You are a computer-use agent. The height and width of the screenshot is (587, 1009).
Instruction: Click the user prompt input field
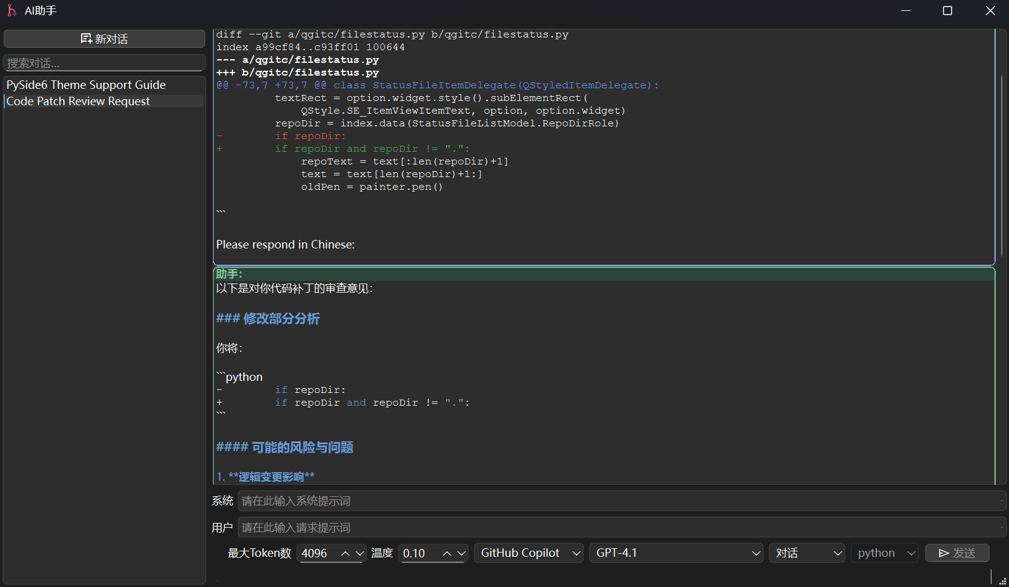point(622,527)
